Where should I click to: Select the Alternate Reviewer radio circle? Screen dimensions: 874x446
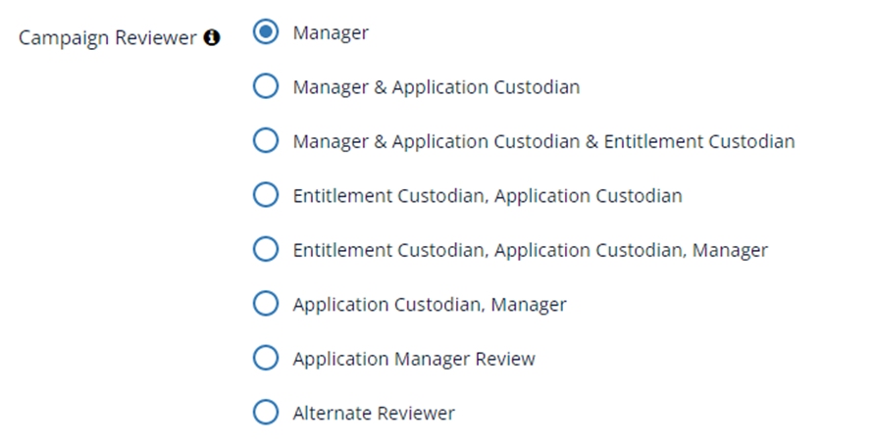pyautogui.click(x=266, y=412)
